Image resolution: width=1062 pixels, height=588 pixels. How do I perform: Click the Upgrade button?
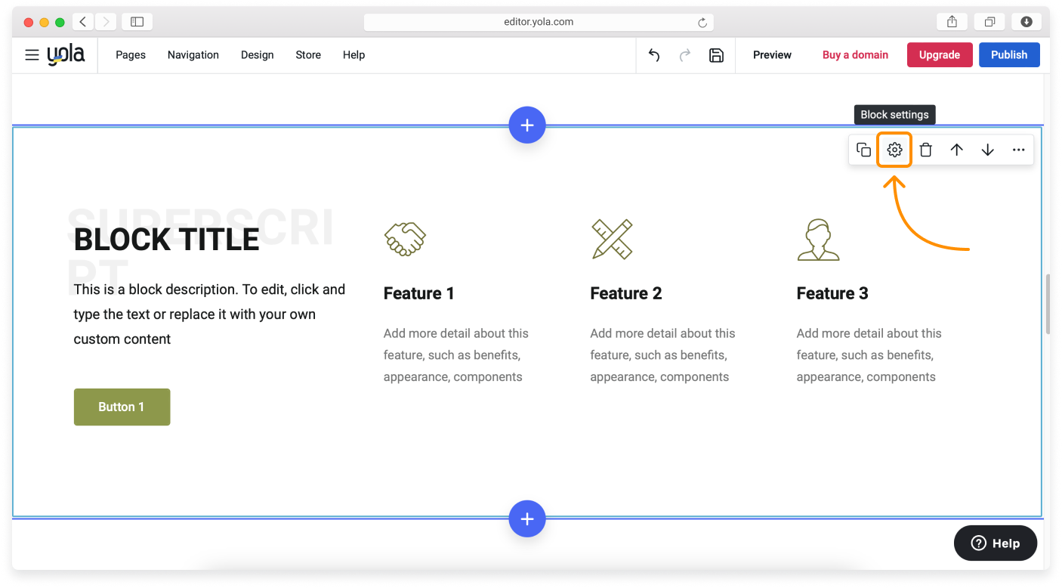pyautogui.click(x=939, y=55)
